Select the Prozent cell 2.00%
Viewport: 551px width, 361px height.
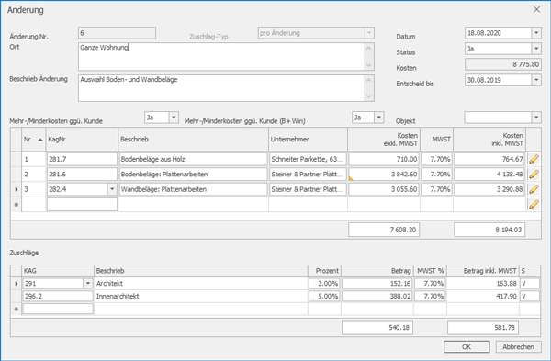click(x=324, y=284)
